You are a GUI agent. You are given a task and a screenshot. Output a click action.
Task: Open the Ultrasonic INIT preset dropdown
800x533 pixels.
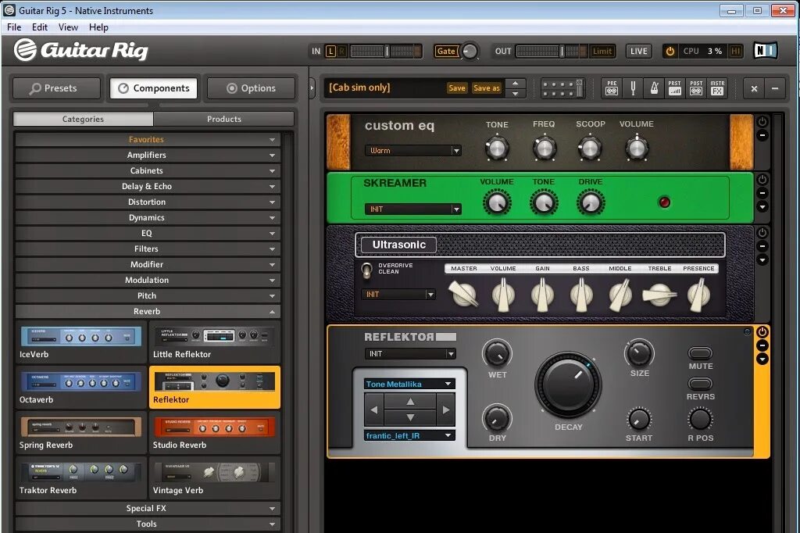pos(398,294)
